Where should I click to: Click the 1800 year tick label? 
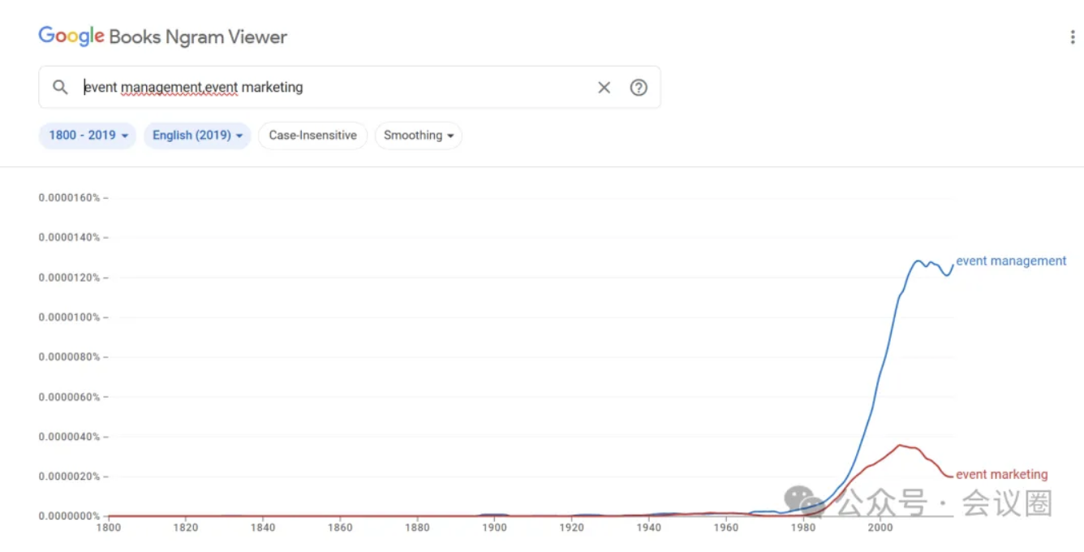click(x=109, y=528)
